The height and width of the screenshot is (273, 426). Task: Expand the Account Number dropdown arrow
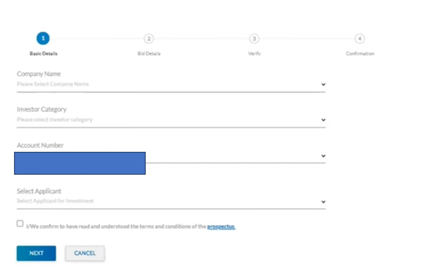pyautogui.click(x=323, y=156)
